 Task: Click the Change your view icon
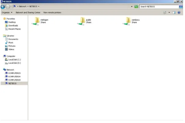pyautogui.click(x=165, y=13)
